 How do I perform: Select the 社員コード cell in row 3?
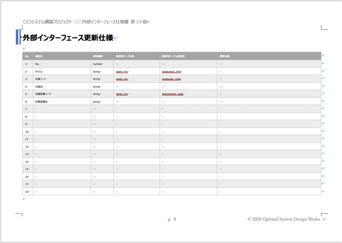coord(62,79)
